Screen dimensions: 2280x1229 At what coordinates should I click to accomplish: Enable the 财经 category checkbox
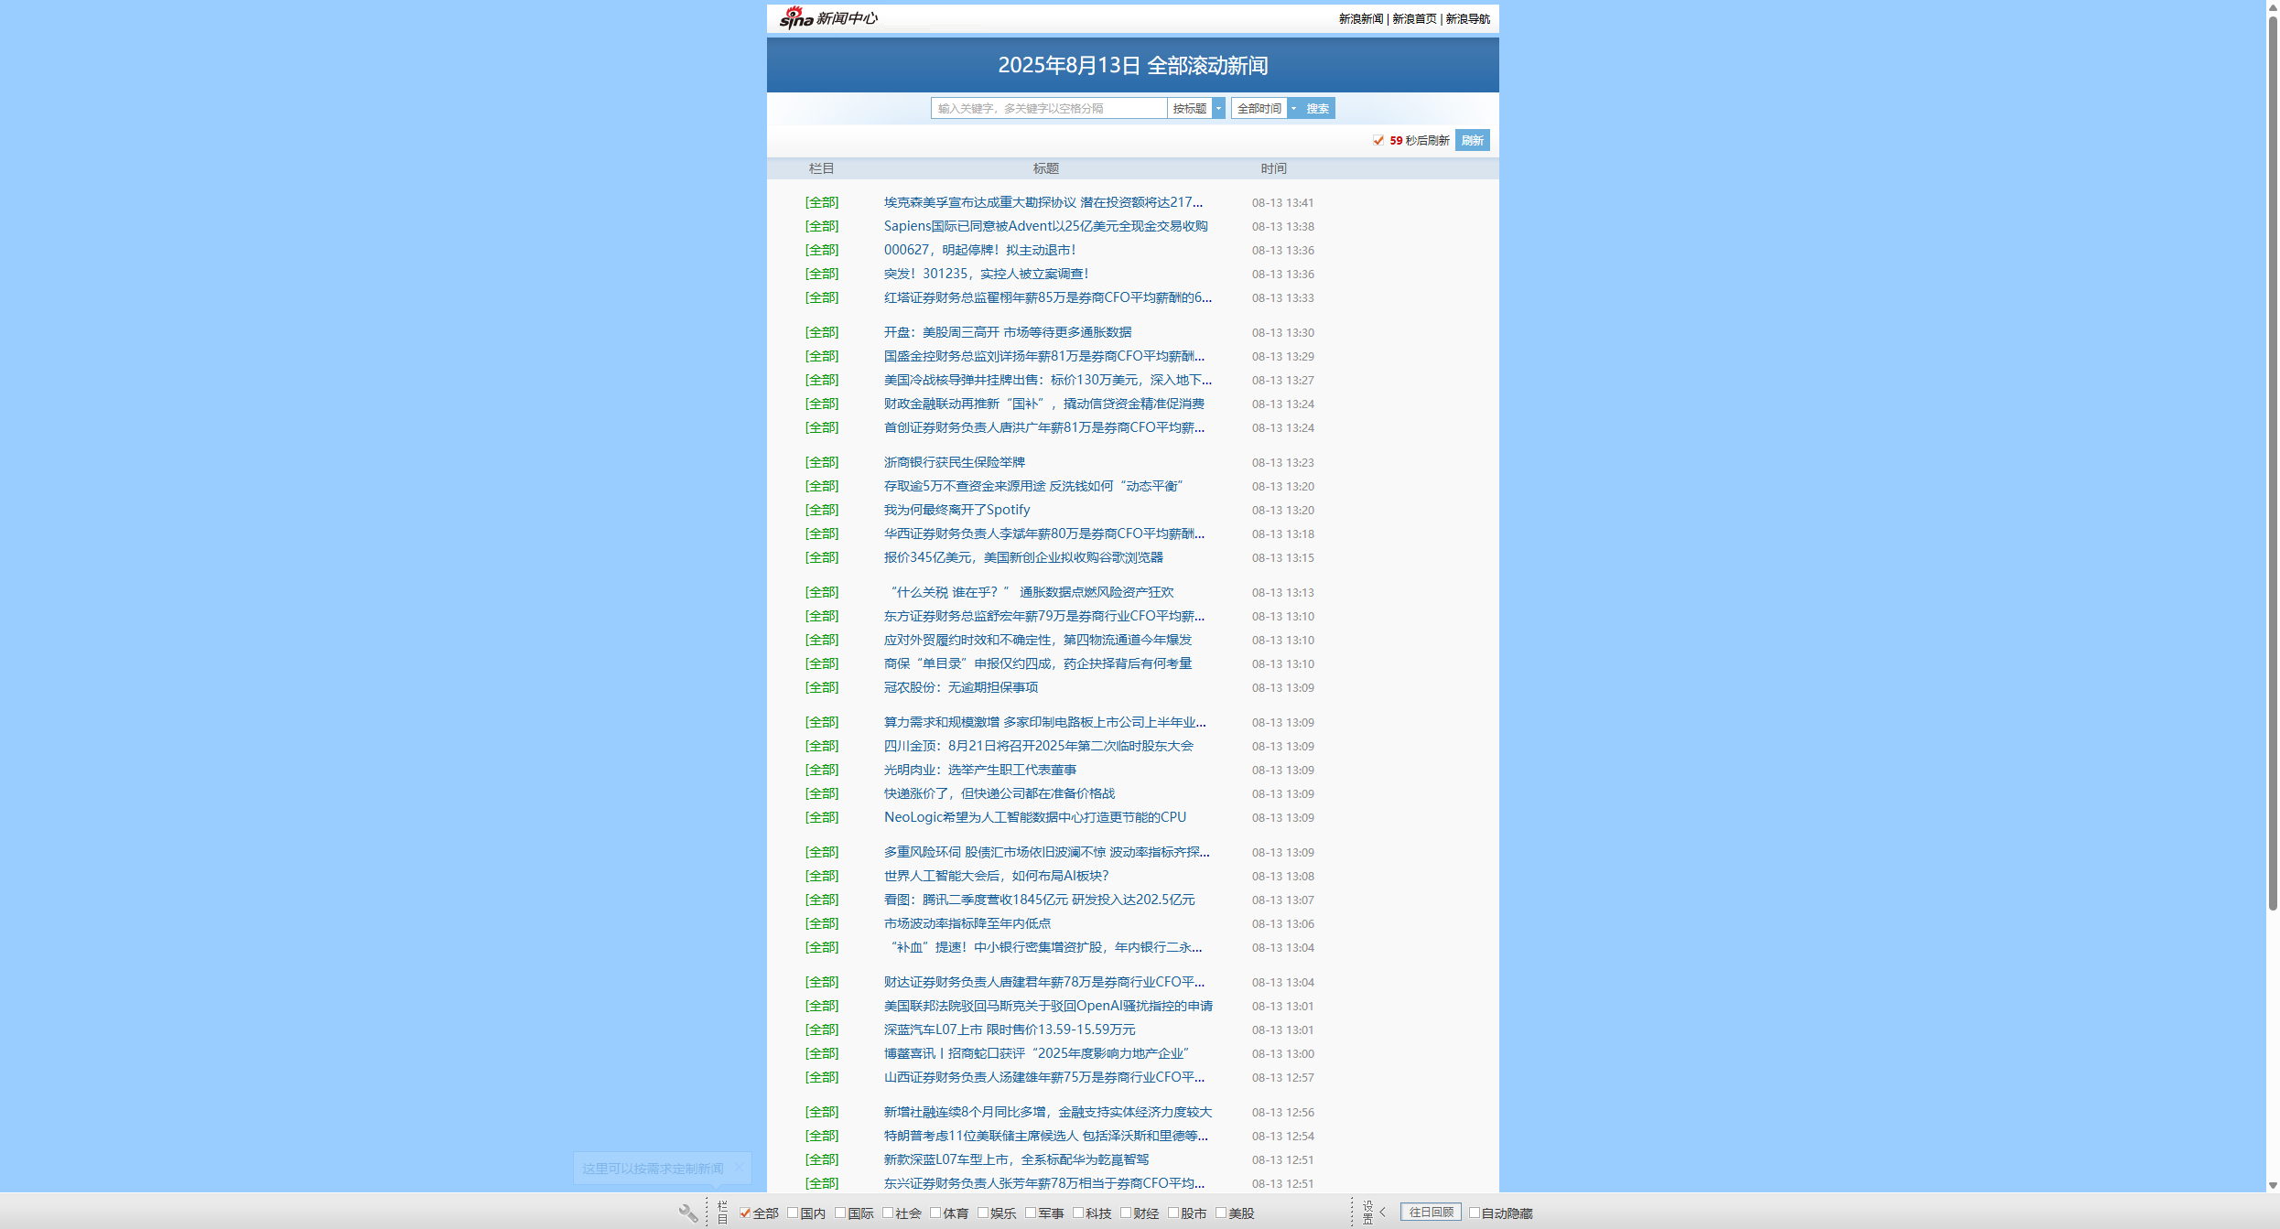(x=1126, y=1213)
